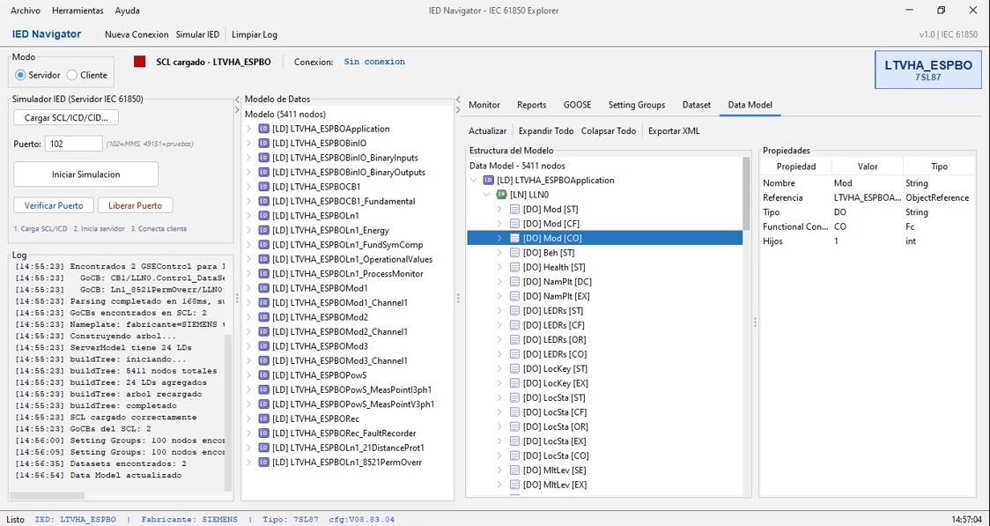Click the LD icon of LTVHA_ESPBOMod2

pyautogui.click(x=264, y=317)
